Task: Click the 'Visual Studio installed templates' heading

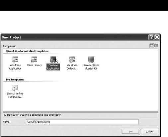Action: tap(27, 51)
